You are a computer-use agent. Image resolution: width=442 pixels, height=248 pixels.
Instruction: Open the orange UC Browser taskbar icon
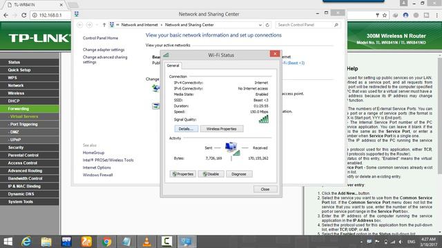point(86,242)
